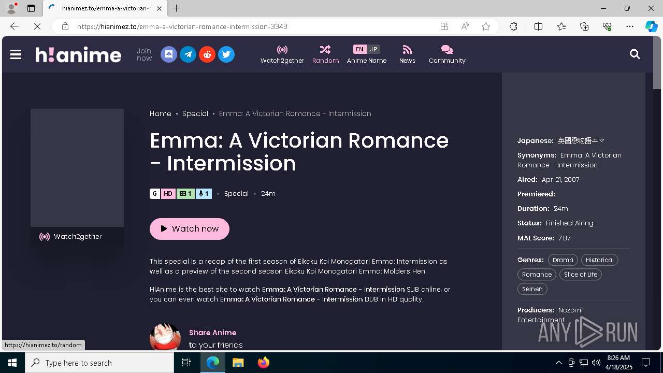This screenshot has height=373, width=663.
Task: Open the tab actions menu
Action: pos(31,8)
